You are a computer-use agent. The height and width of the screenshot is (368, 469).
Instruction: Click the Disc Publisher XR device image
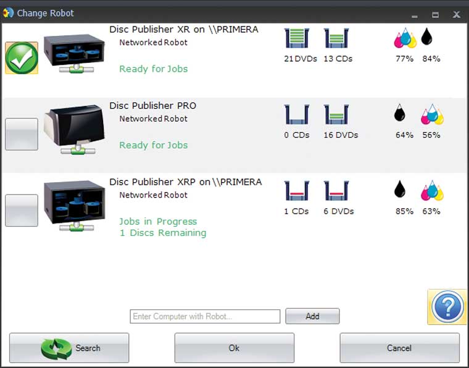(74, 54)
